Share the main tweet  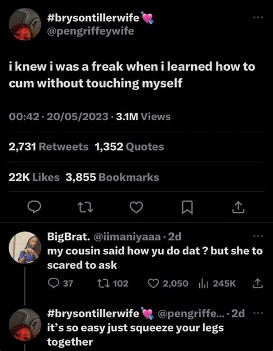(x=238, y=207)
